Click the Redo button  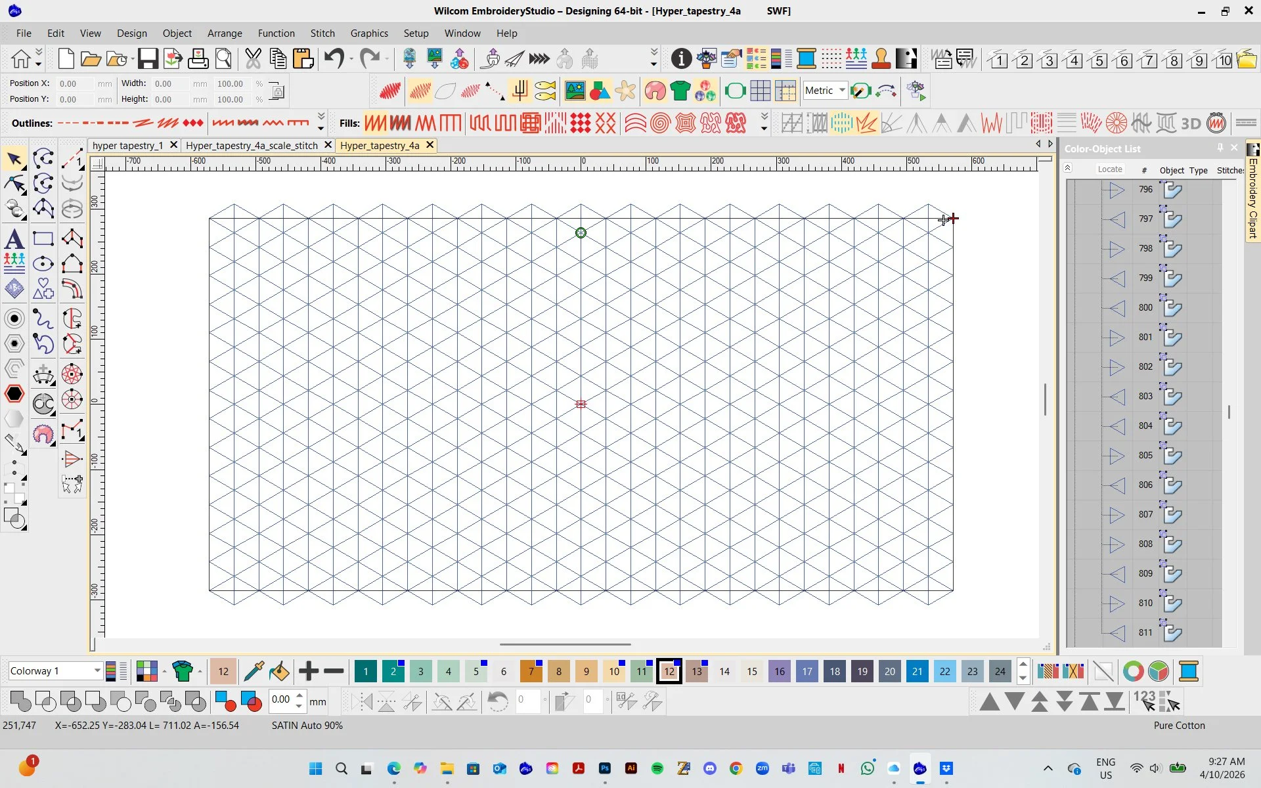370,58
